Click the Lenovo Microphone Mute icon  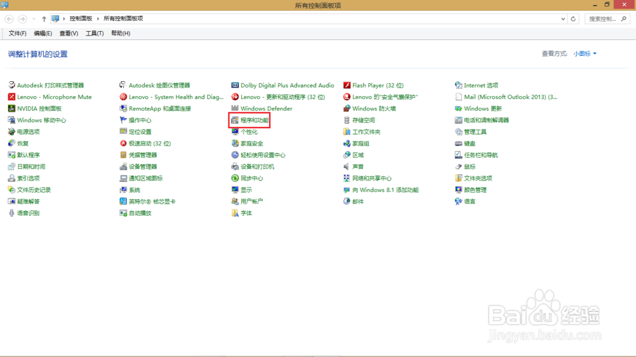11,97
